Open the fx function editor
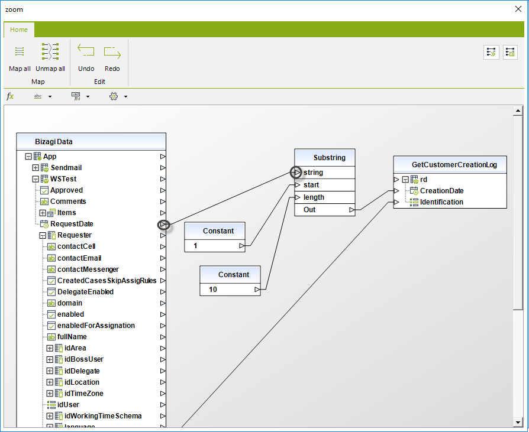The height and width of the screenshot is (432, 529). [x=10, y=96]
